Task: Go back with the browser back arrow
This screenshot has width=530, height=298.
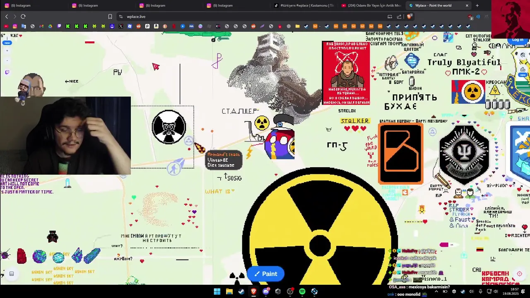Action: click(x=7, y=17)
